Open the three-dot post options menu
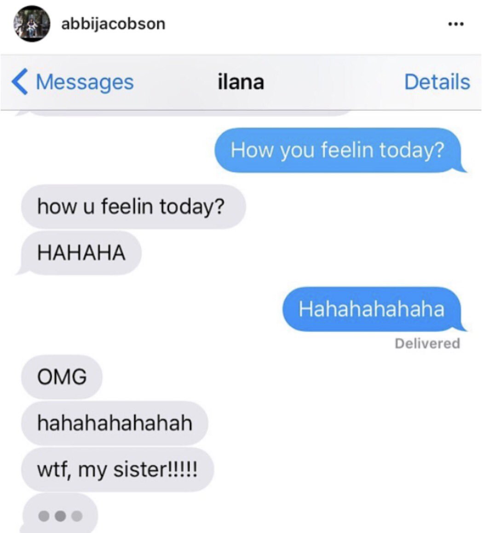The width and height of the screenshot is (483, 533). point(456,24)
